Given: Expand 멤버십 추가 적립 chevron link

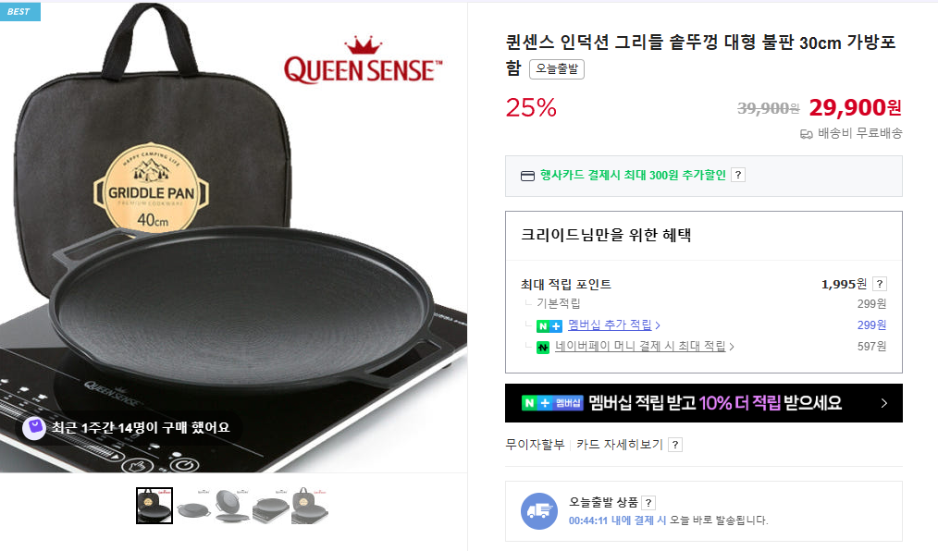Looking at the screenshot, I should (613, 325).
